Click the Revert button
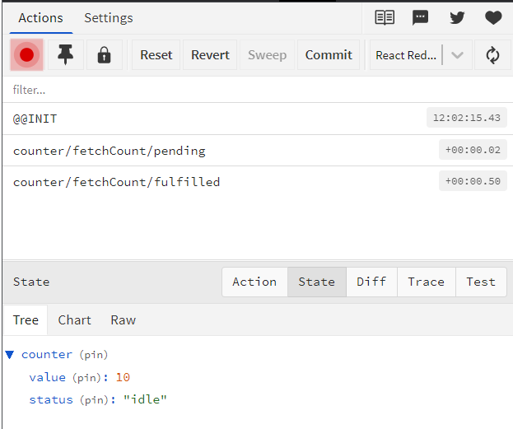Image resolution: width=513 pixels, height=429 pixels. click(x=210, y=55)
